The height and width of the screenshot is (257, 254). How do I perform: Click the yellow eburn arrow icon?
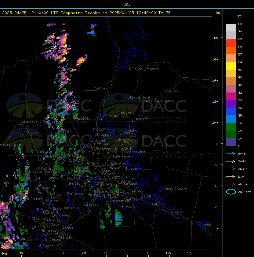(x=231, y=169)
